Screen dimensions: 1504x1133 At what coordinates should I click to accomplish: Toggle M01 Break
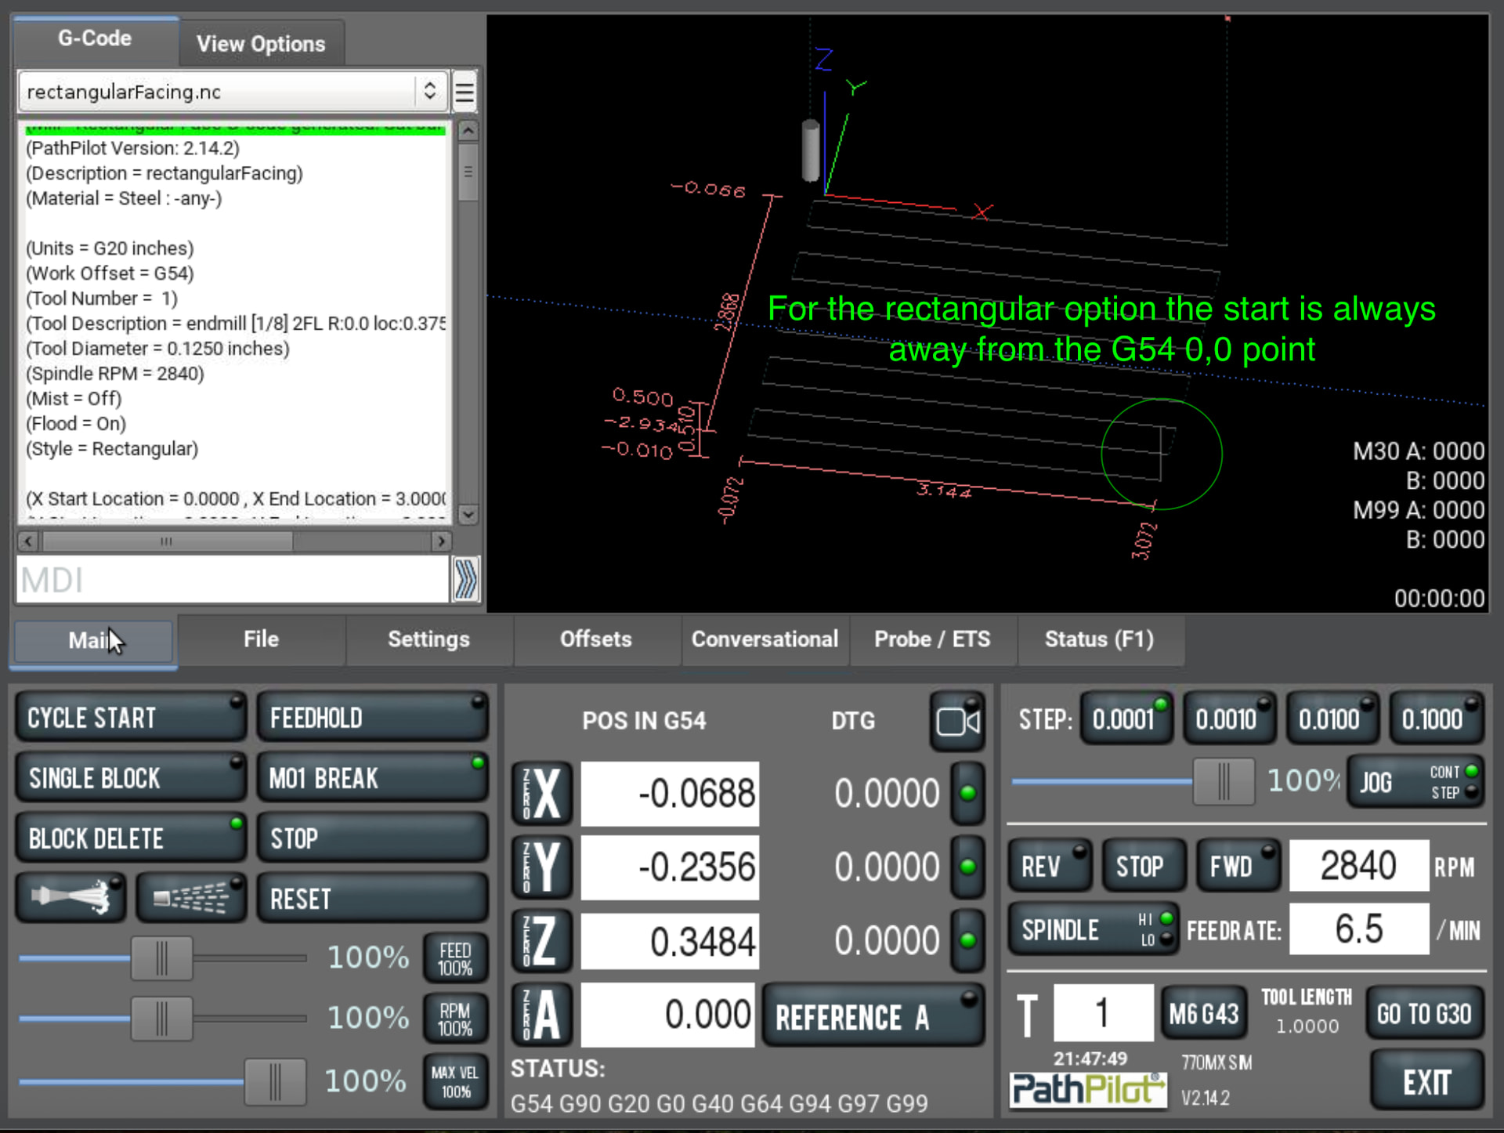373,778
